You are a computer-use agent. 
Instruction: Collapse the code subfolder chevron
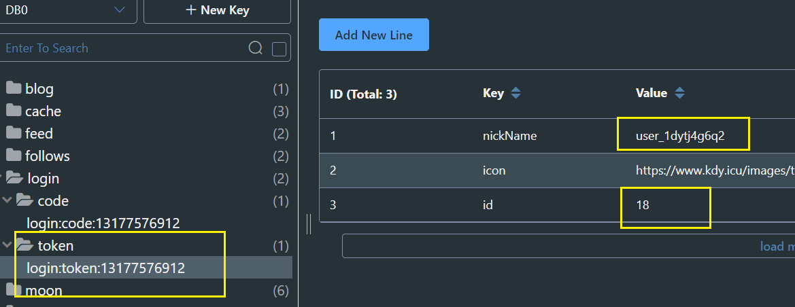coord(7,201)
